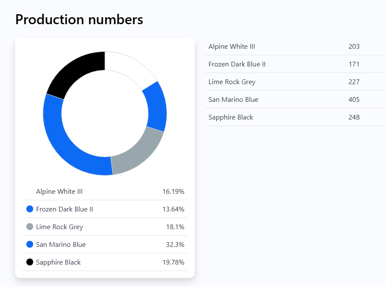Viewport: 385px width, 287px height.
Task: Select Alpine White III table row
Action: click(x=295, y=47)
